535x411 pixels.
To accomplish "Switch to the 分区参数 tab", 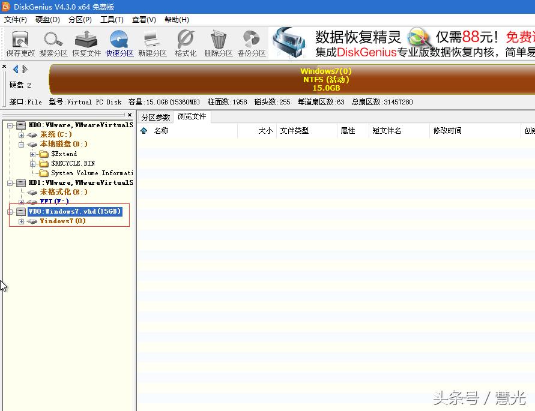I will 156,117.
